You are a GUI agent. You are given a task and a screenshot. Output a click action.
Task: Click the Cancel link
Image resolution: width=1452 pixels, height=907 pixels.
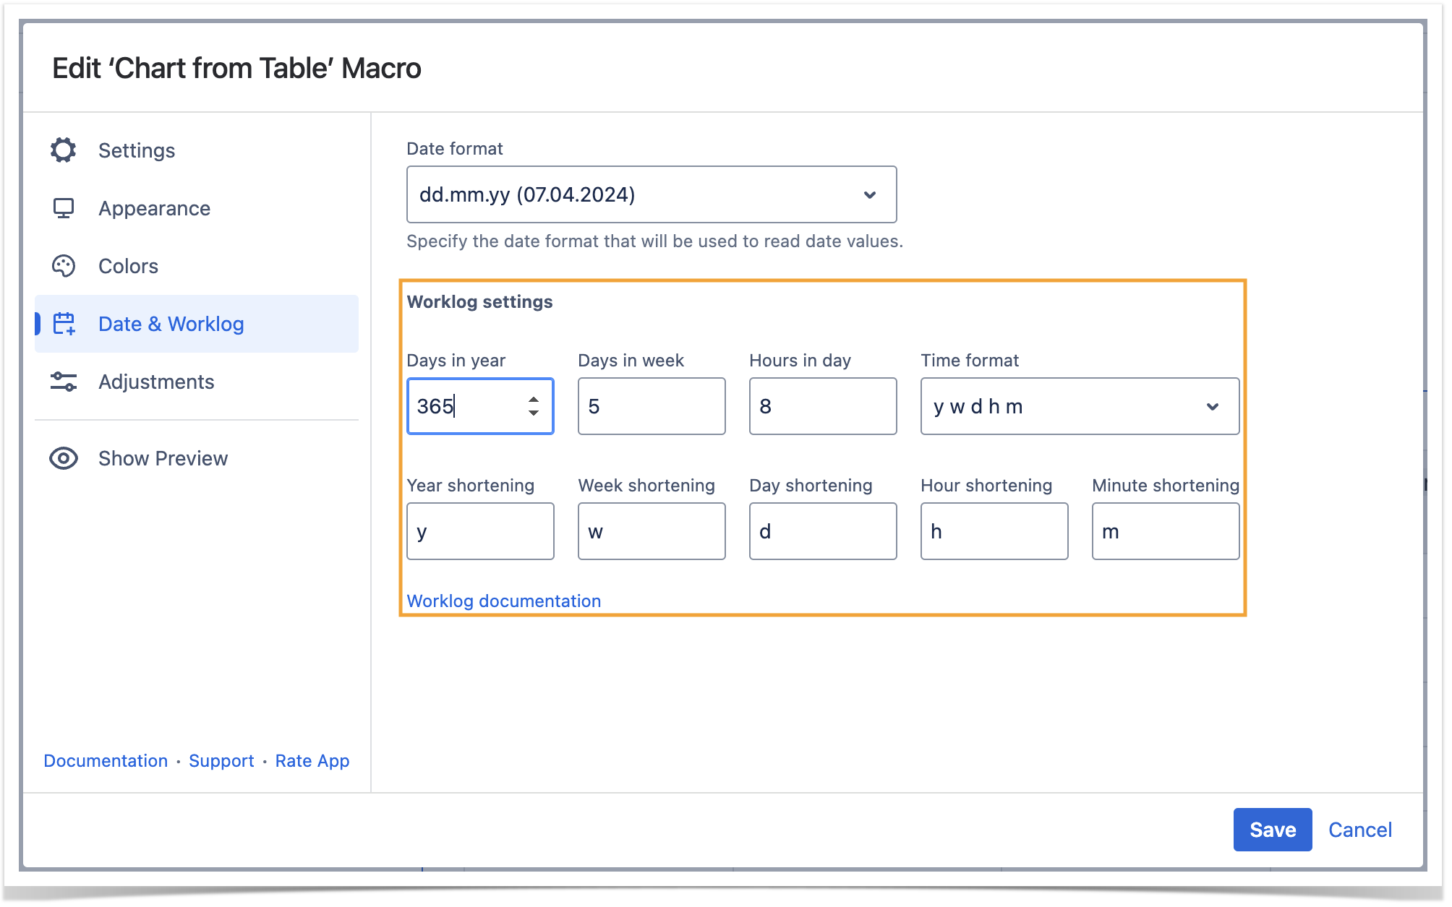[1359, 830]
